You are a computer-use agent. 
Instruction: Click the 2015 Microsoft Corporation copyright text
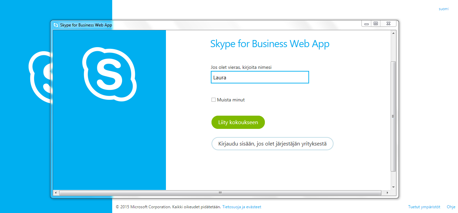click(x=168, y=207)
